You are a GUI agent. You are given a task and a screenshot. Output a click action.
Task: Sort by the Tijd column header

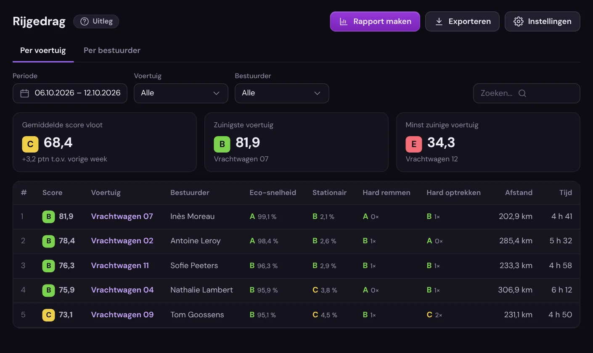[566, 193]
